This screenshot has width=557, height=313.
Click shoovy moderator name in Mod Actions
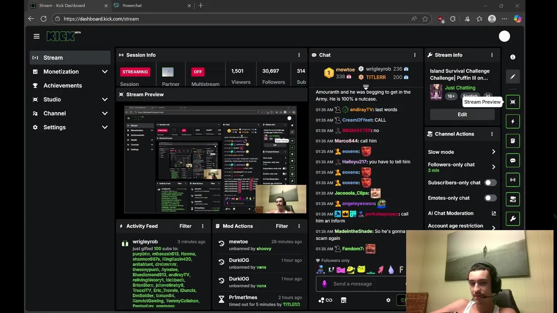pyautogui.click(x=264, y=249)
